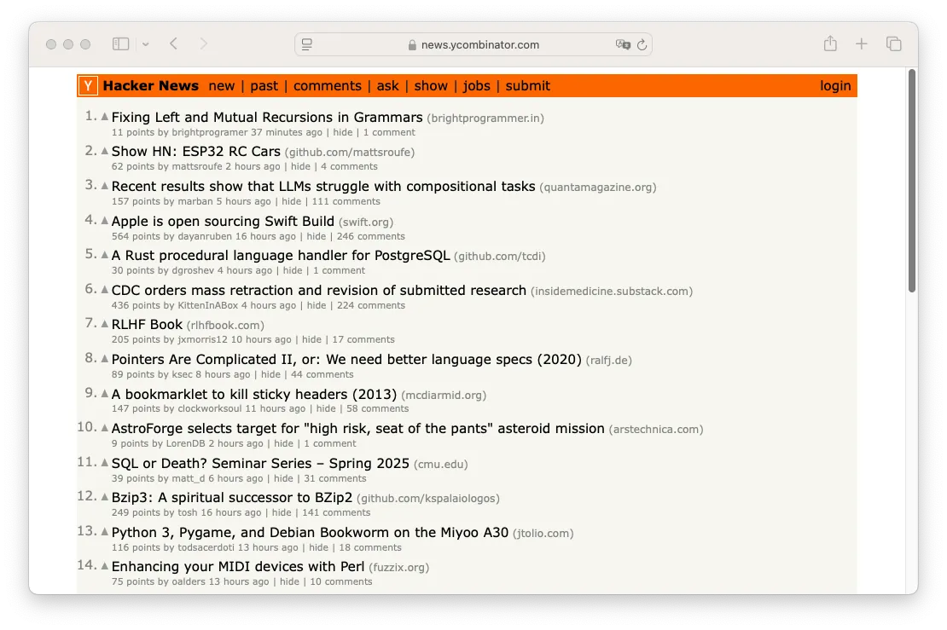Hide the RLHF Book story
947x630 pixels.
[311, 340]
